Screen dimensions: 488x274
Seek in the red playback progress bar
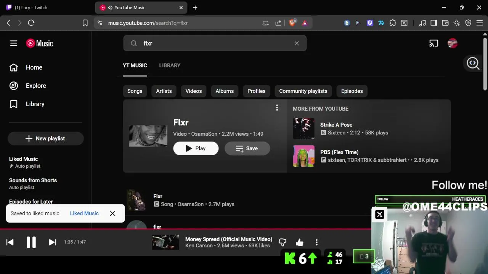point(186,229)
